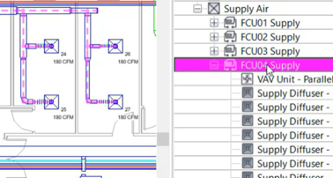Image resolution: width=333 pixels, height=178 pixels.
Task: Click the 180 CFM tag under 24
Action: click(x=63, y=62)
